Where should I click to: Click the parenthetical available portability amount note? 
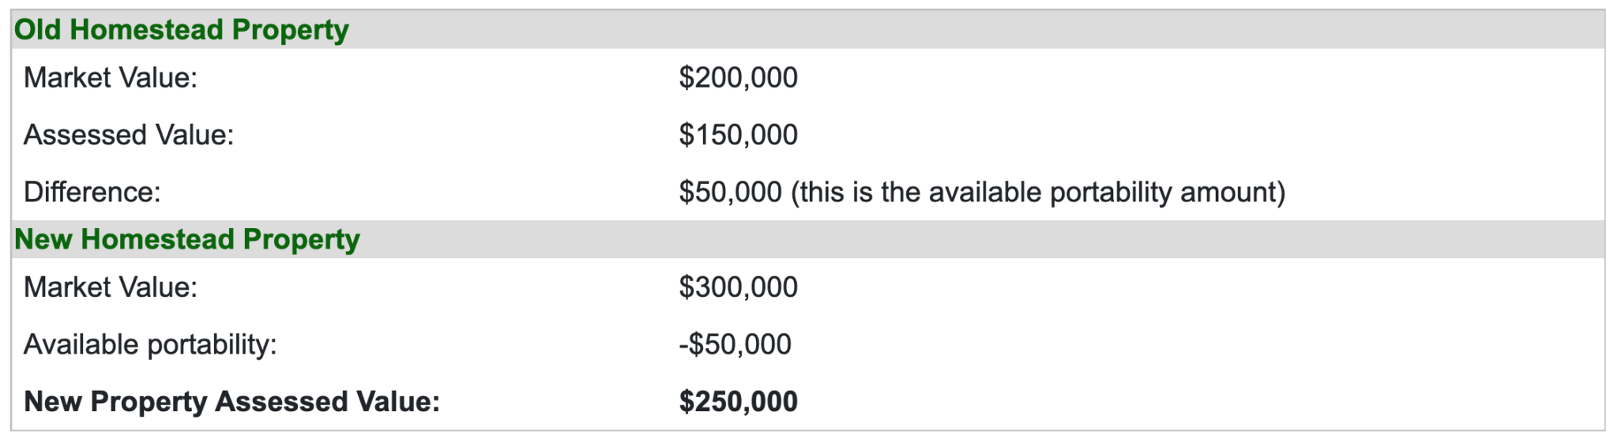(x=1038, y=193)
